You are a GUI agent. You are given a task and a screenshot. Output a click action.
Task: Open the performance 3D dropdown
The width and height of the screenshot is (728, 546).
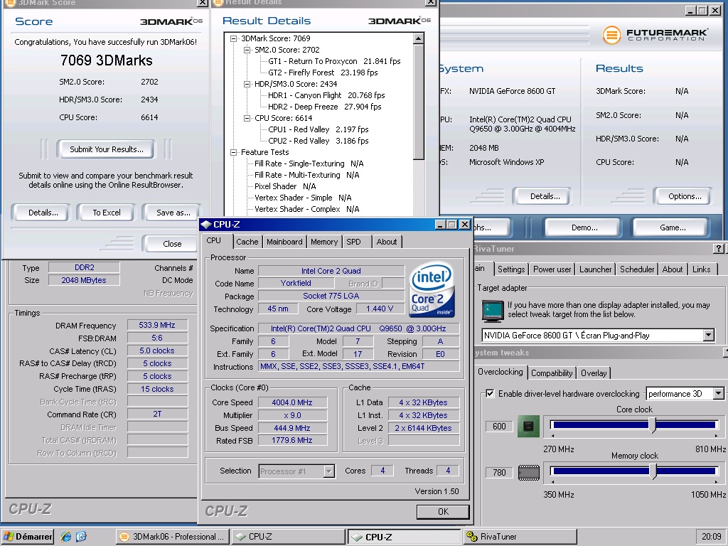click(718, 394)
